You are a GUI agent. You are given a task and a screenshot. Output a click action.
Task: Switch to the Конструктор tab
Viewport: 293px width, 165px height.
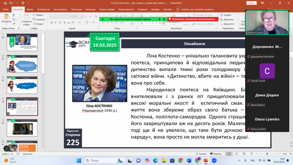[x=60, y=9]
